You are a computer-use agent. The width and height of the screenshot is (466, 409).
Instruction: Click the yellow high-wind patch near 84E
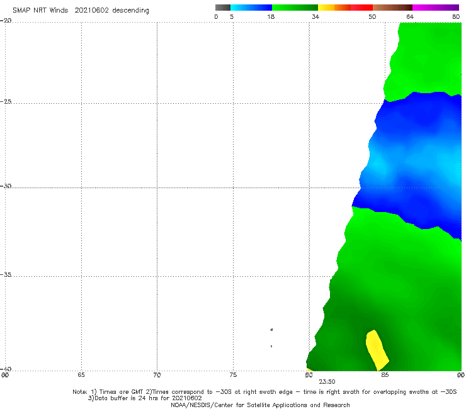click(x=377, y=350)
